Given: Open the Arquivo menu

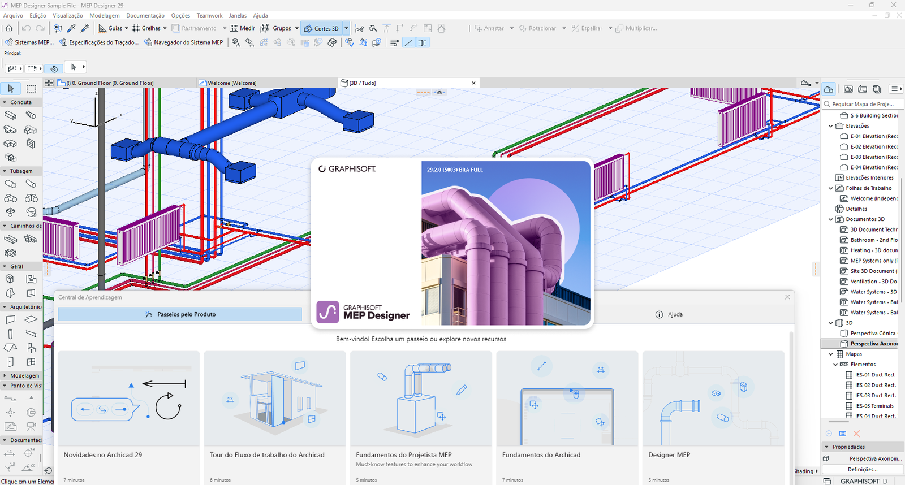Looking at the screenshot, I should tap(14, 15).
